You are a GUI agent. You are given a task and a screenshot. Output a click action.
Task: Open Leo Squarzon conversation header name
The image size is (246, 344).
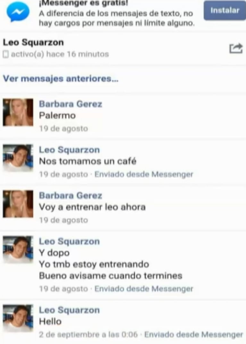(33, 42)
